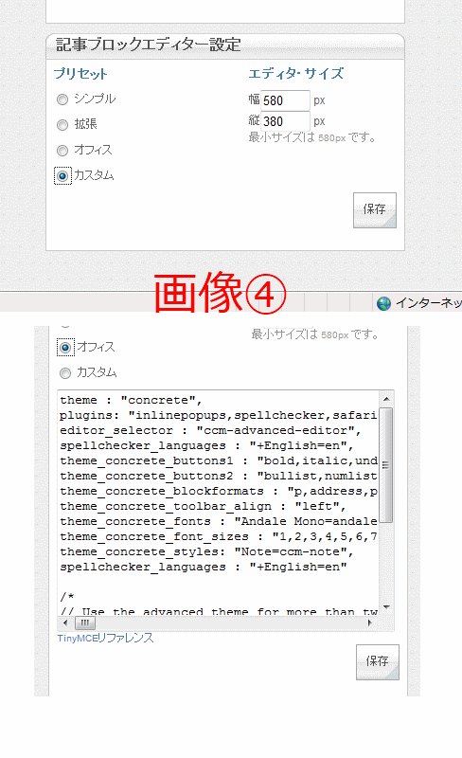Select the 拡張 preset radio button
This screenshot has width=462, height=758.
pyautogui.click(x=62, y=125)
